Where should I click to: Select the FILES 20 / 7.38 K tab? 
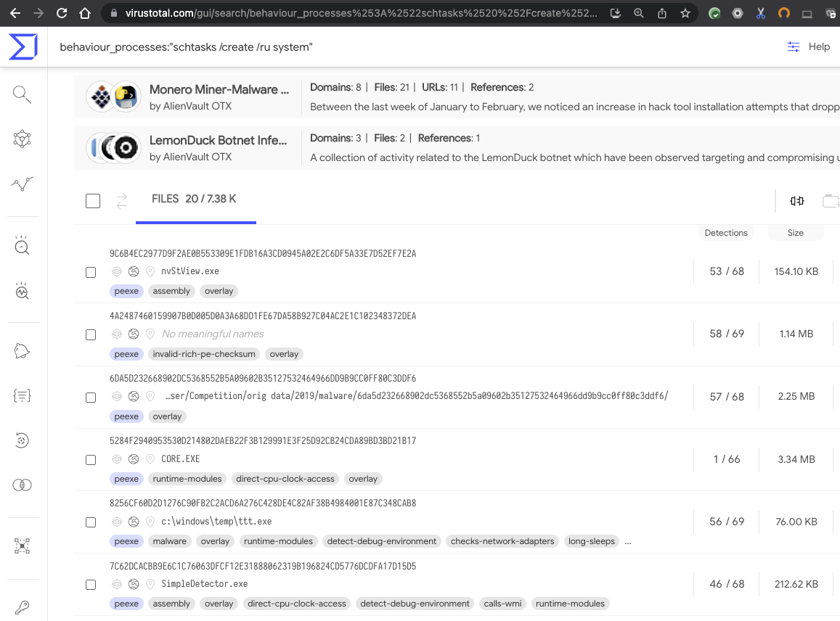(194, 200)
